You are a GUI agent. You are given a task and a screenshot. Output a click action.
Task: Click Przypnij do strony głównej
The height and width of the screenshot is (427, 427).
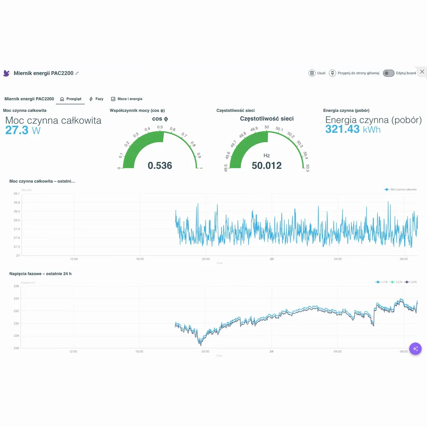click(358, 73)
